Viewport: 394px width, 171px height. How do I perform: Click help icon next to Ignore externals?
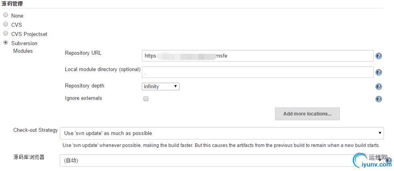(x=379, y=99)
